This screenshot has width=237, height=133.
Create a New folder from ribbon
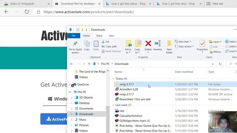point(169,47)
